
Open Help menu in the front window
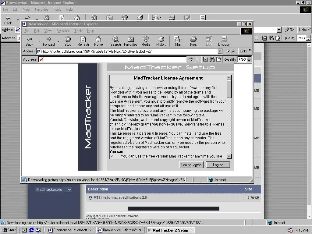90,31
